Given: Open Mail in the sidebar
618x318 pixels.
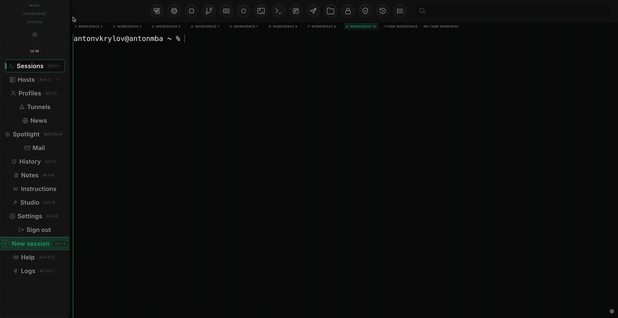Looking at the screenshot, I should click(x=35, y=148).
